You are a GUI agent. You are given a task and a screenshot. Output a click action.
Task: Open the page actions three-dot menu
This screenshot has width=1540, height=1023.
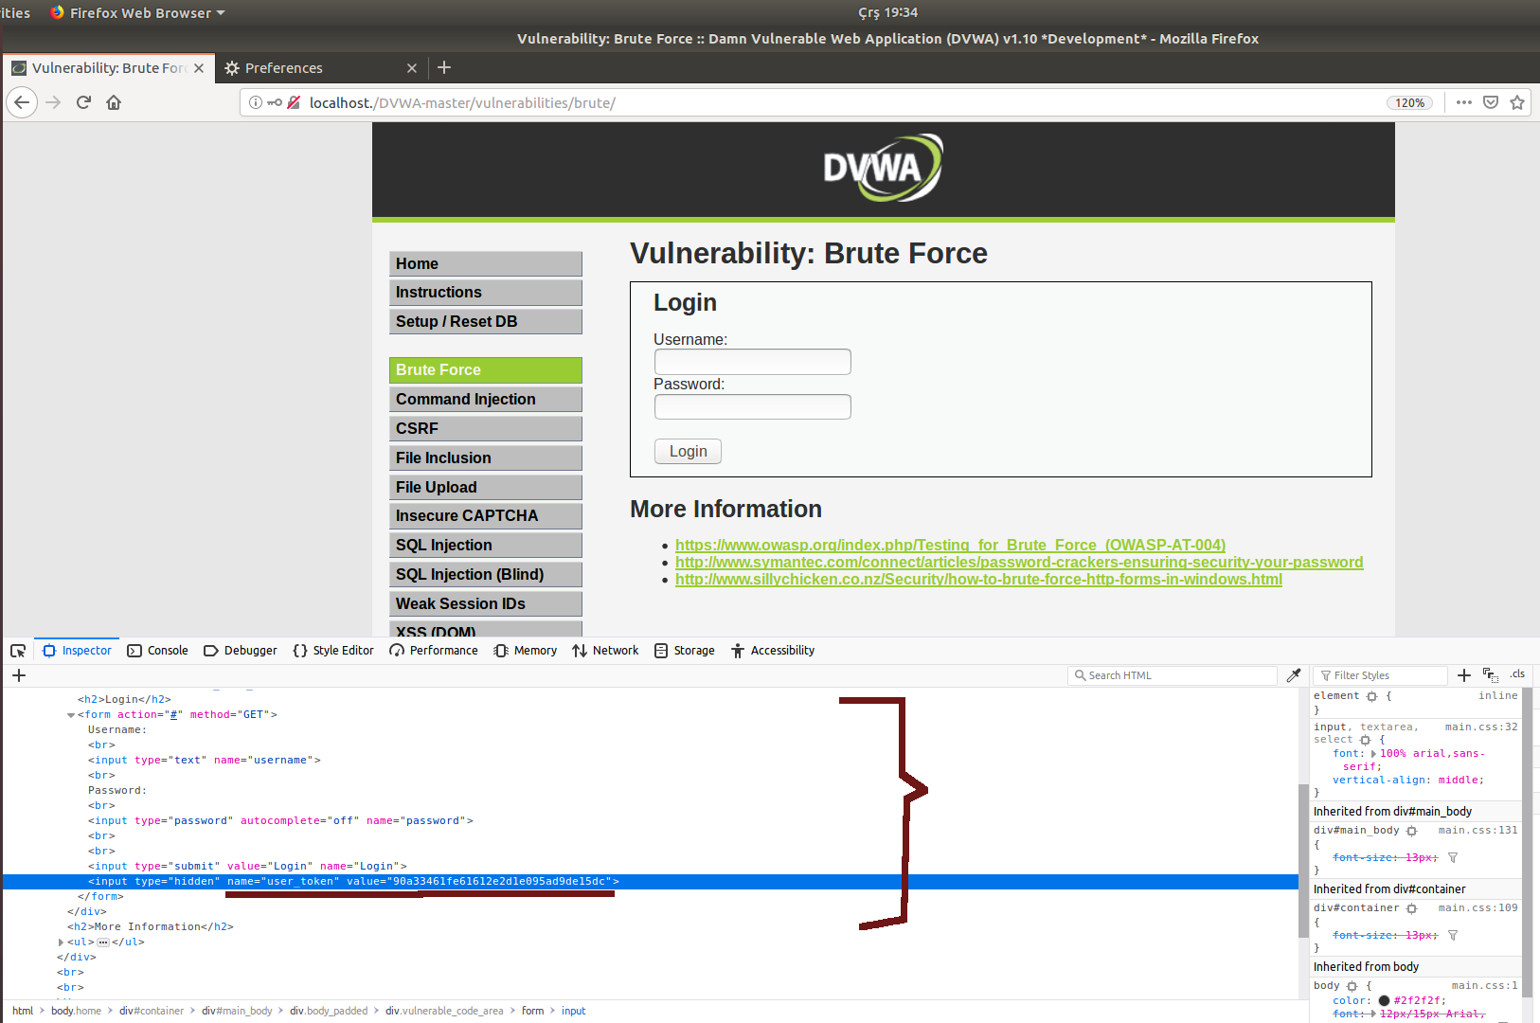pos(1463,102)
